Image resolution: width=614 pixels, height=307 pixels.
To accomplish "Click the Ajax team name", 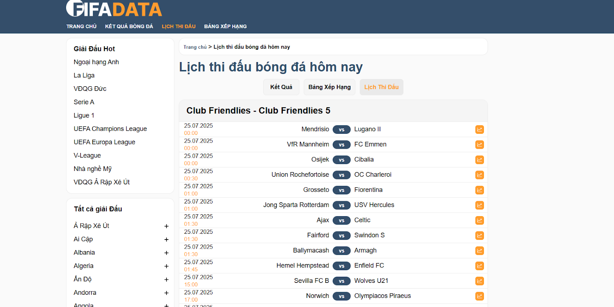I will [323, 220].
